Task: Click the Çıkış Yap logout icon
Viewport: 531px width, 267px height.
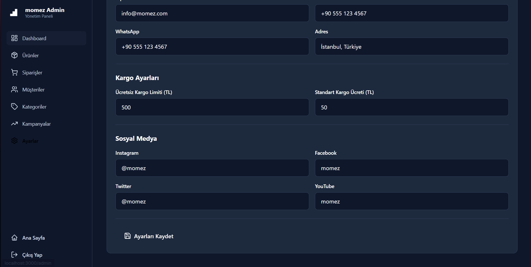Action: 14,255
